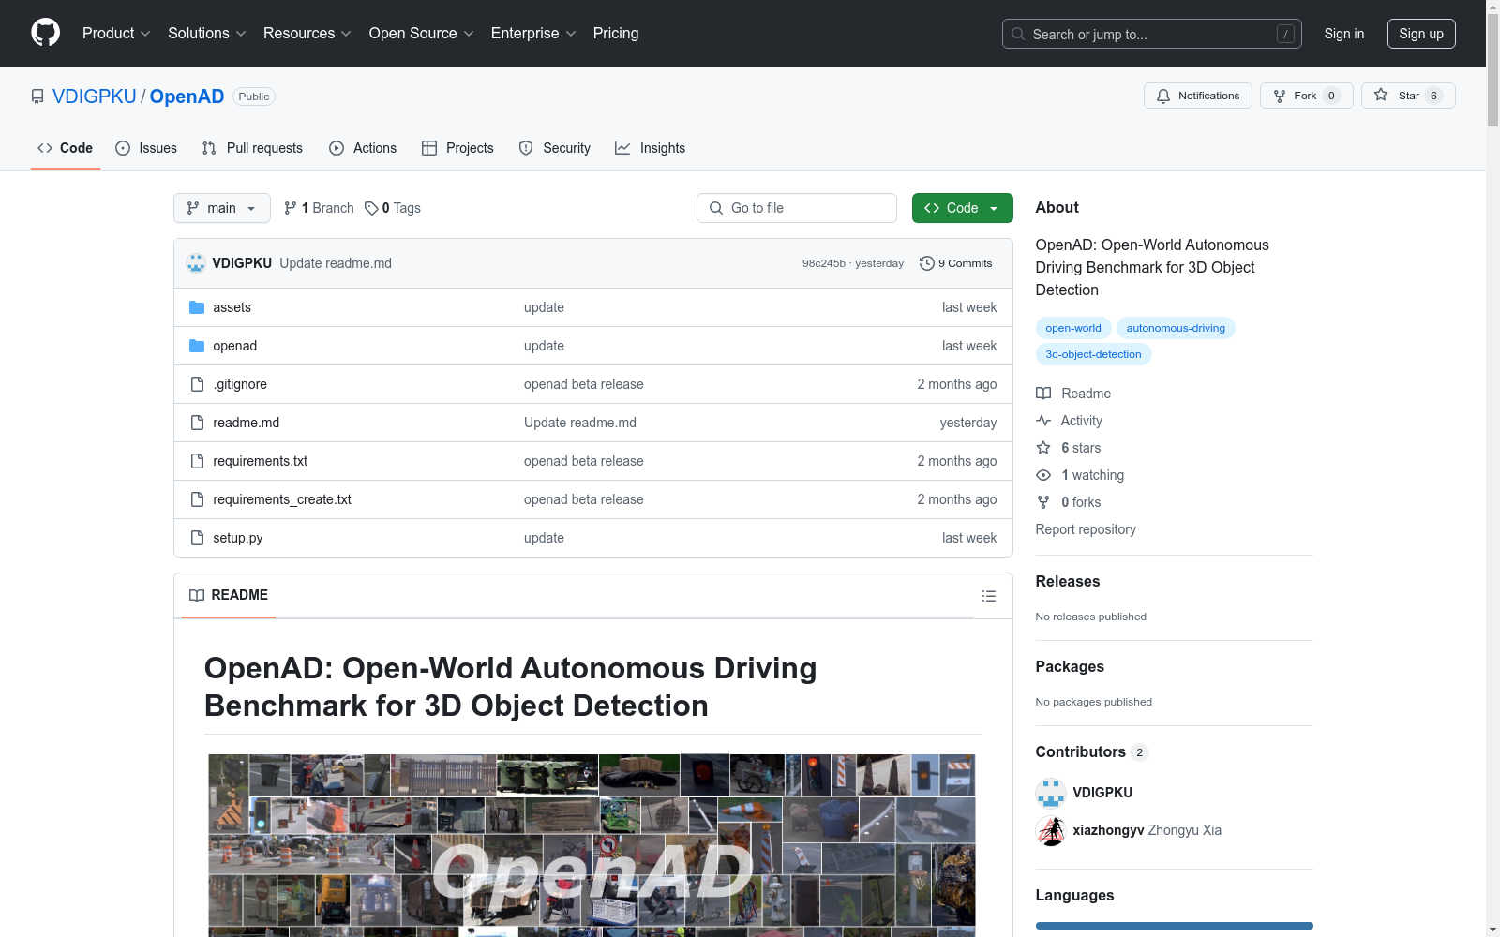Open the GitHub homepage logo
This screenshot has width=1500, height=937.
coord(45,33)
